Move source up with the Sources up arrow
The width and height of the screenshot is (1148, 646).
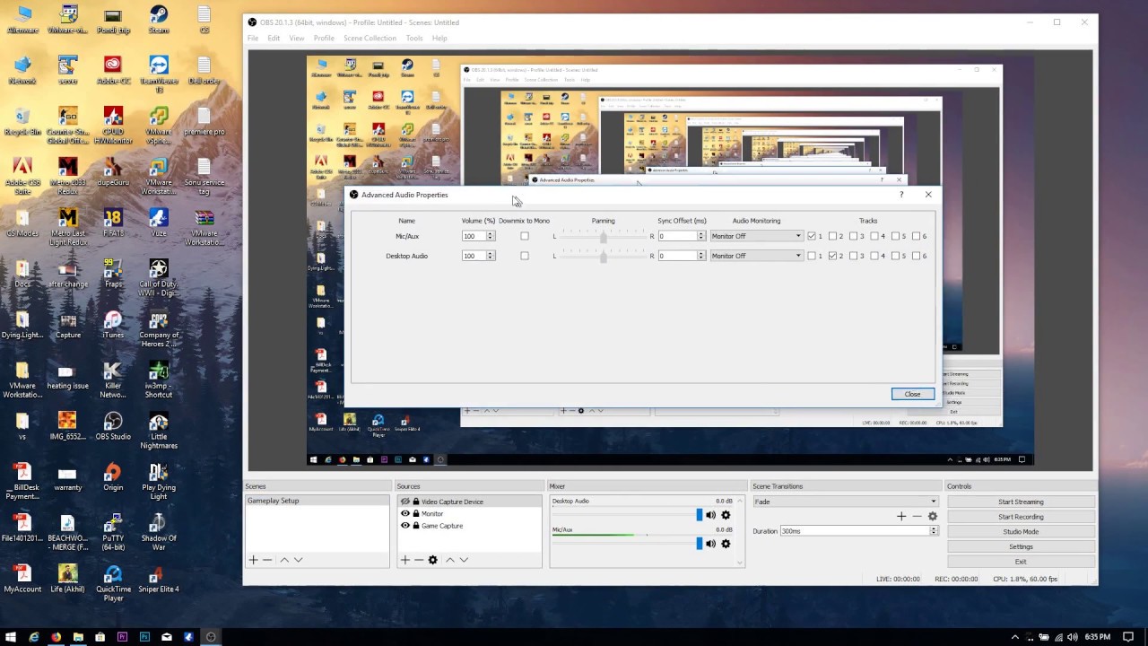click(x=449, y=560)
